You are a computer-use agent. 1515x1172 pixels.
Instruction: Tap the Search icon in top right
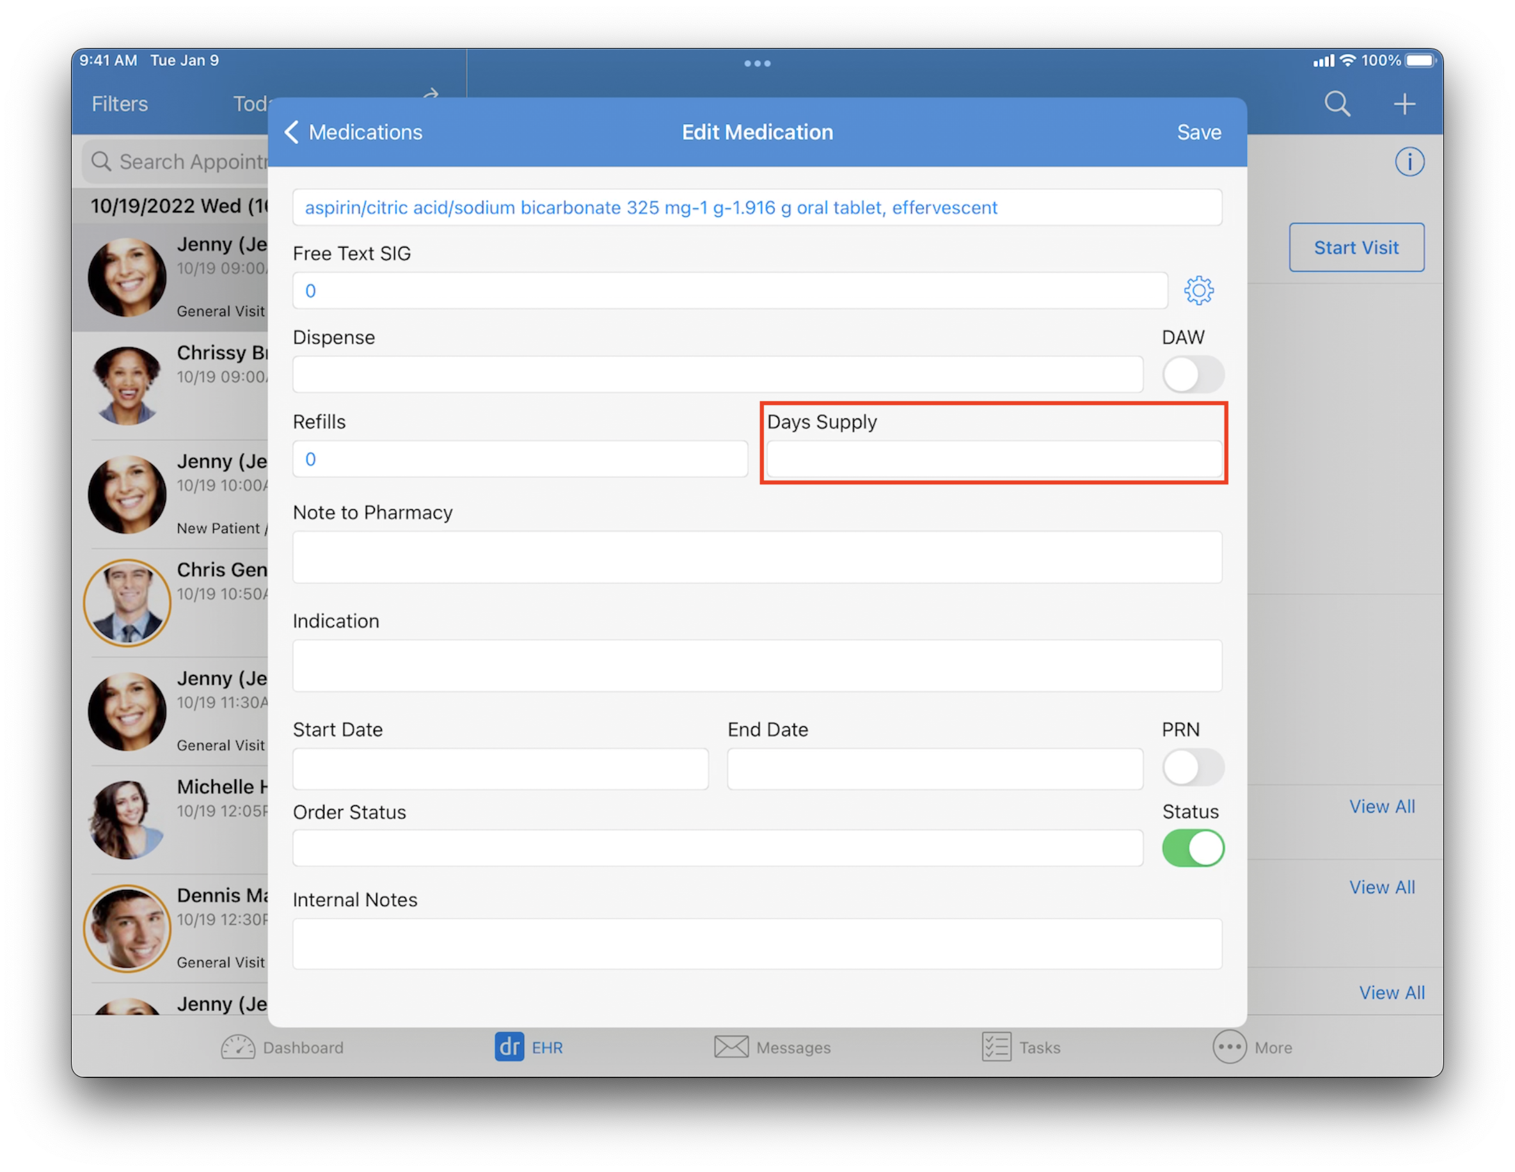[1342, 103]
